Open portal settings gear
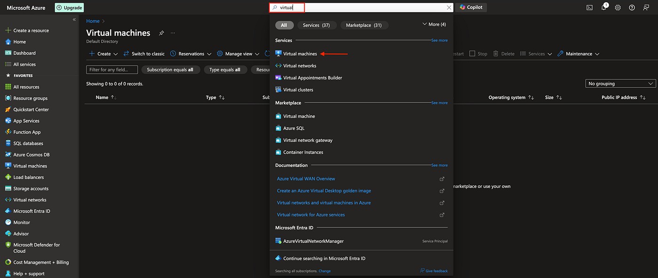Image resolution: width=658 pixels, height=278 pixels. (618, 8)
